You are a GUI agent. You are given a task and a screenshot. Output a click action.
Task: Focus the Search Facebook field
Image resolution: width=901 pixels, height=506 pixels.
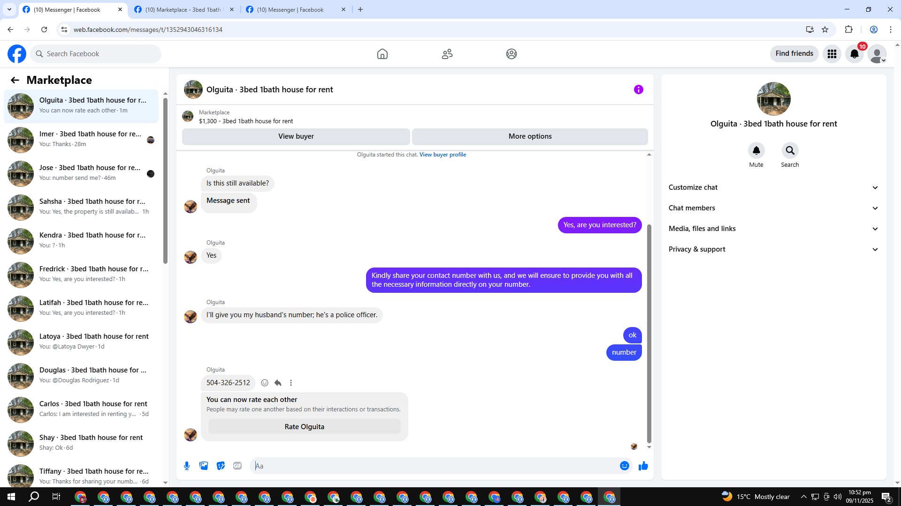[96, 54]
